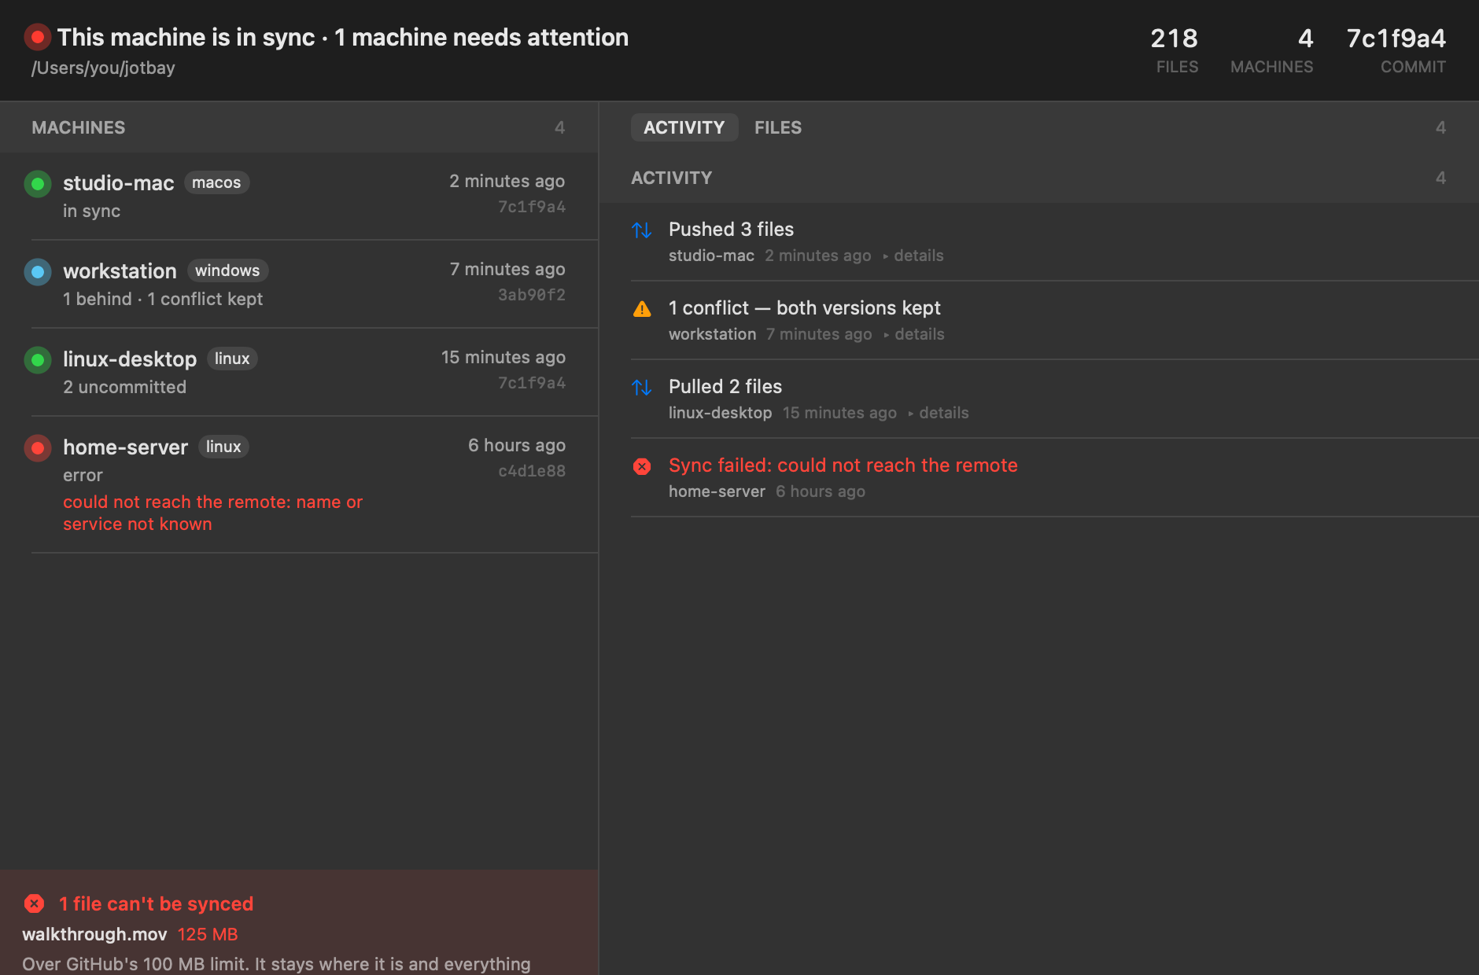Click the error icon beside 1 file can't be synced

tap(34, 903)
